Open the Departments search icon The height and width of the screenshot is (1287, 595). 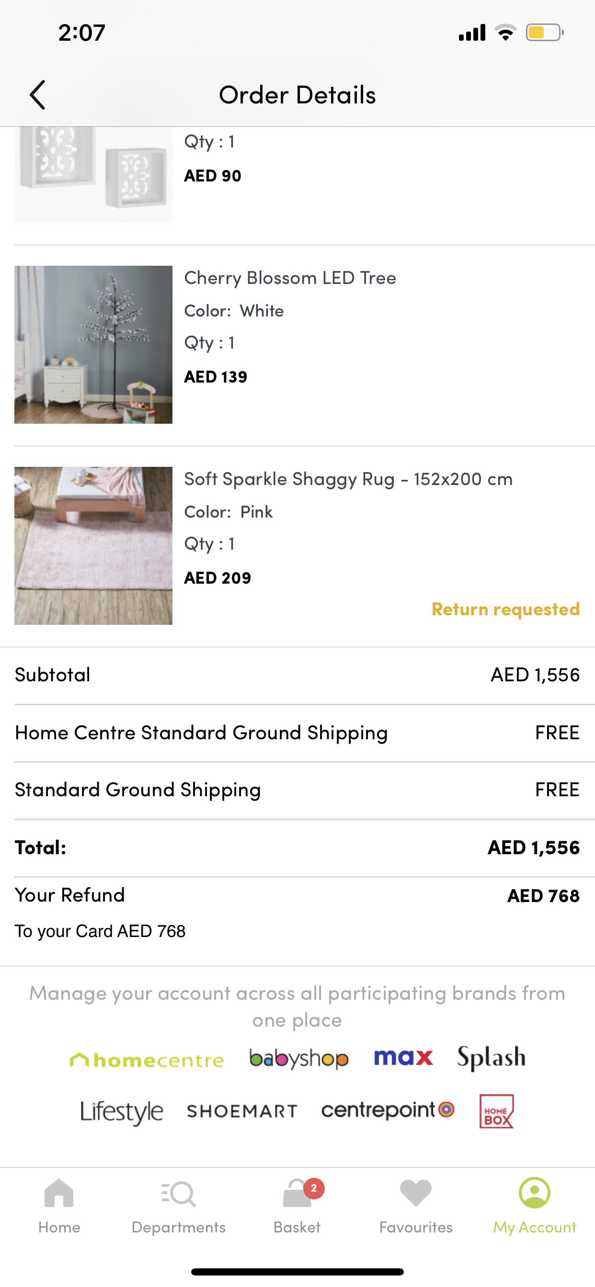(x=179, y=1194)
